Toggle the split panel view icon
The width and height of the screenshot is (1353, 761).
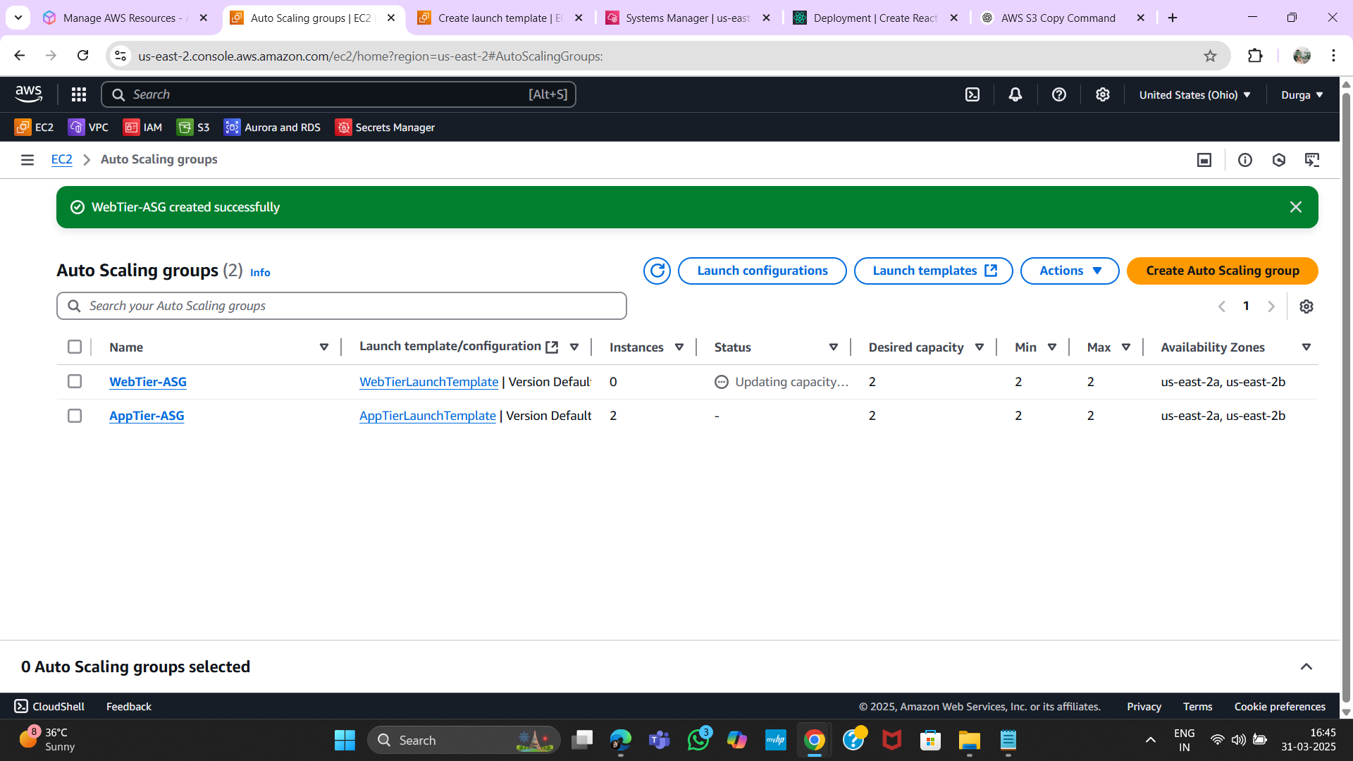pyautogui.click(x=1204, y=160)
